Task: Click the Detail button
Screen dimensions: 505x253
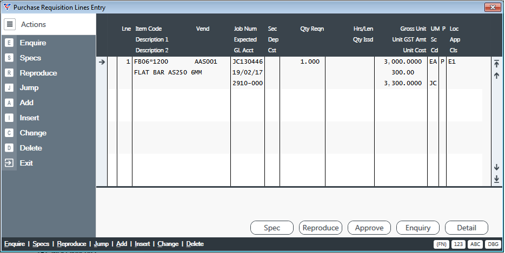Action: [467, 228]
